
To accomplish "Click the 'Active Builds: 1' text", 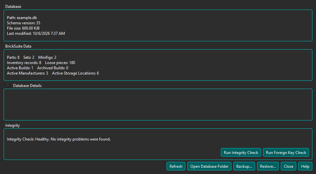I will point(20,68).
